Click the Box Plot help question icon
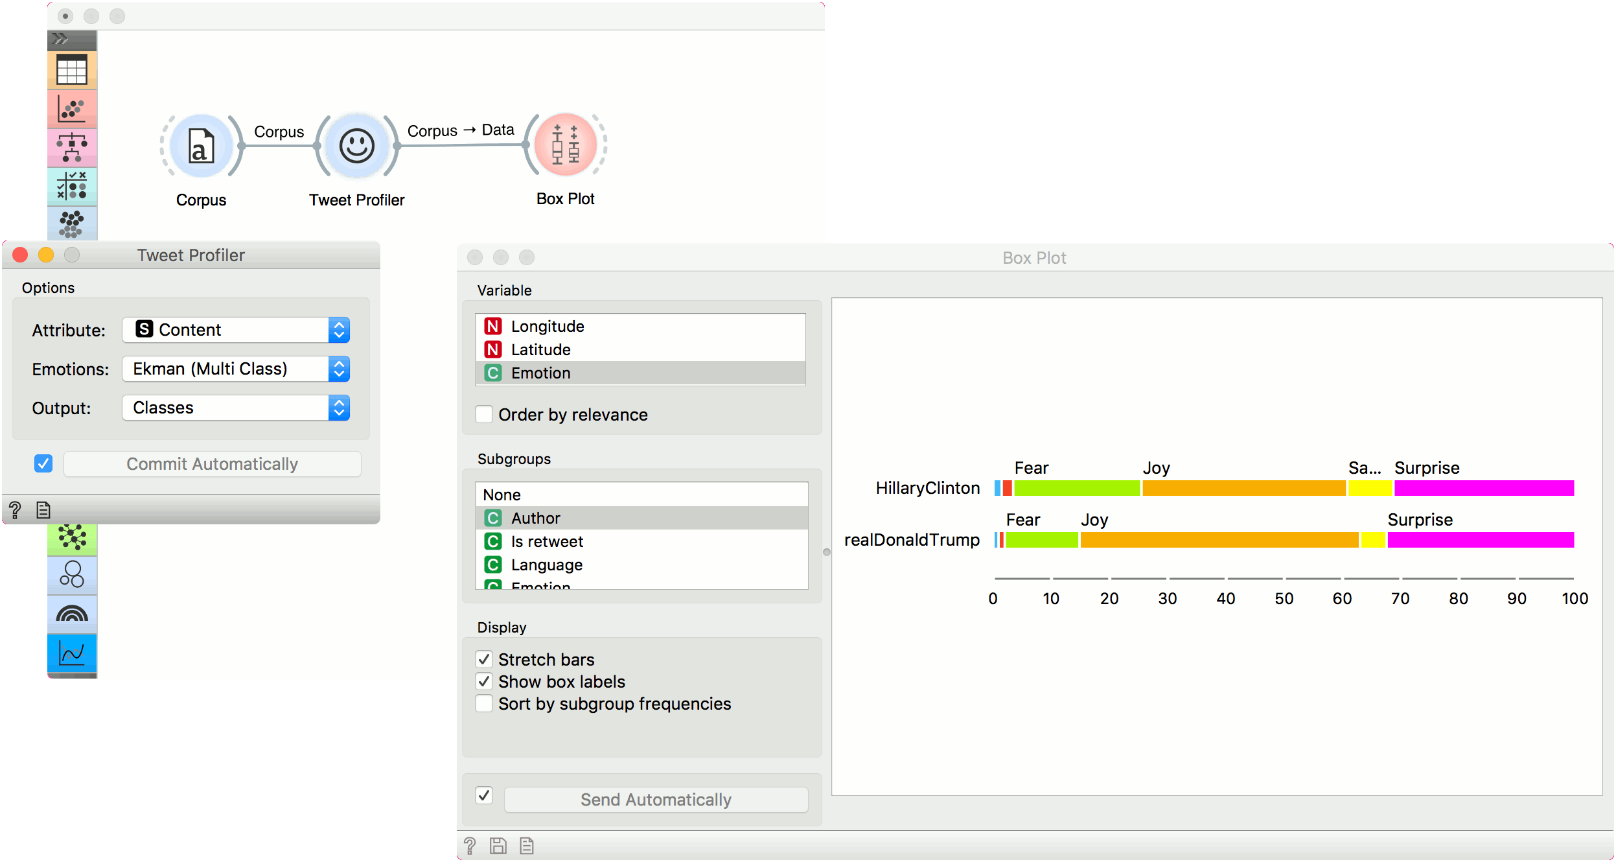 tap(470, 846)
